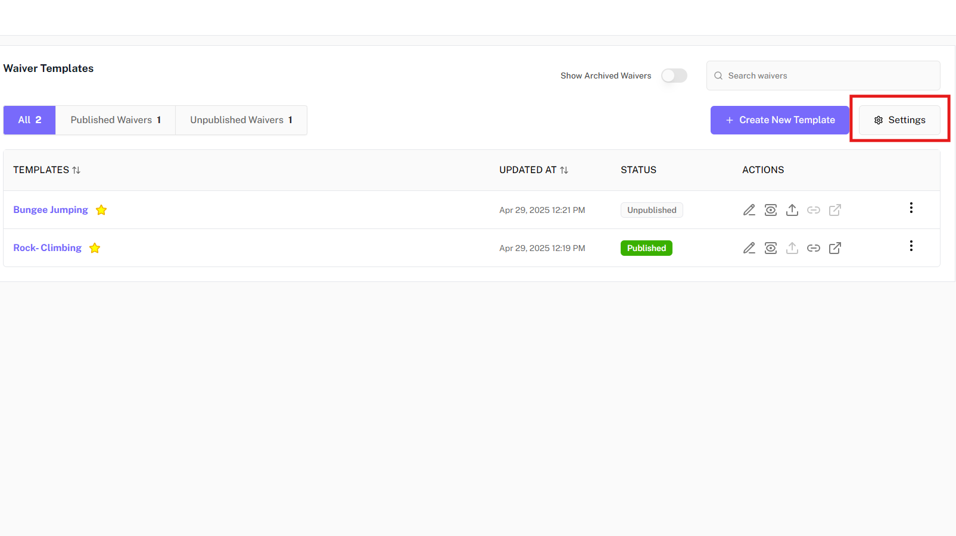Click the Search waivers input field
The width and height of the screenshot is (956, 536).
pyautogui.click(x=828, y=76)
